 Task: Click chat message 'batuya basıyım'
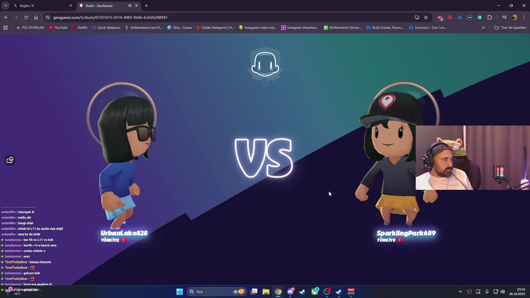point(40,262)
